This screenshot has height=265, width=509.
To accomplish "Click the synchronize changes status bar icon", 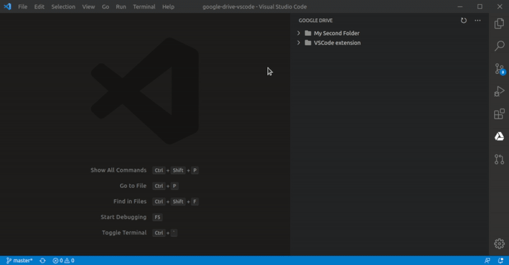I will (x=43, y=260).
